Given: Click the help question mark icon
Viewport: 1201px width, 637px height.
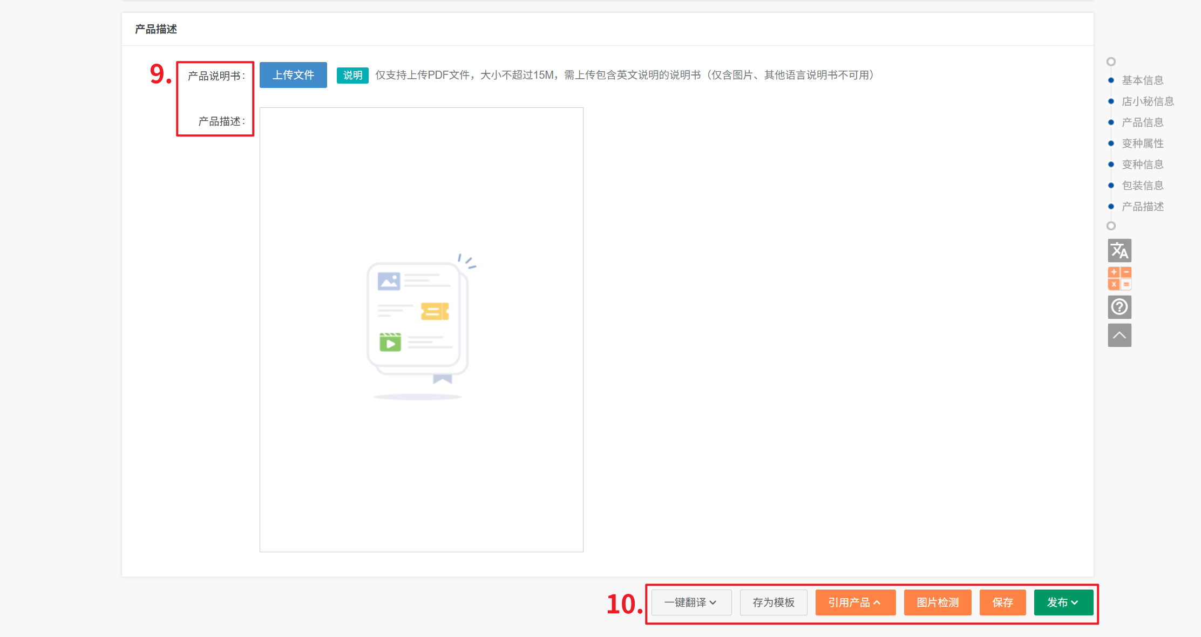Looking at the screenshot, I should (1119, 307).
